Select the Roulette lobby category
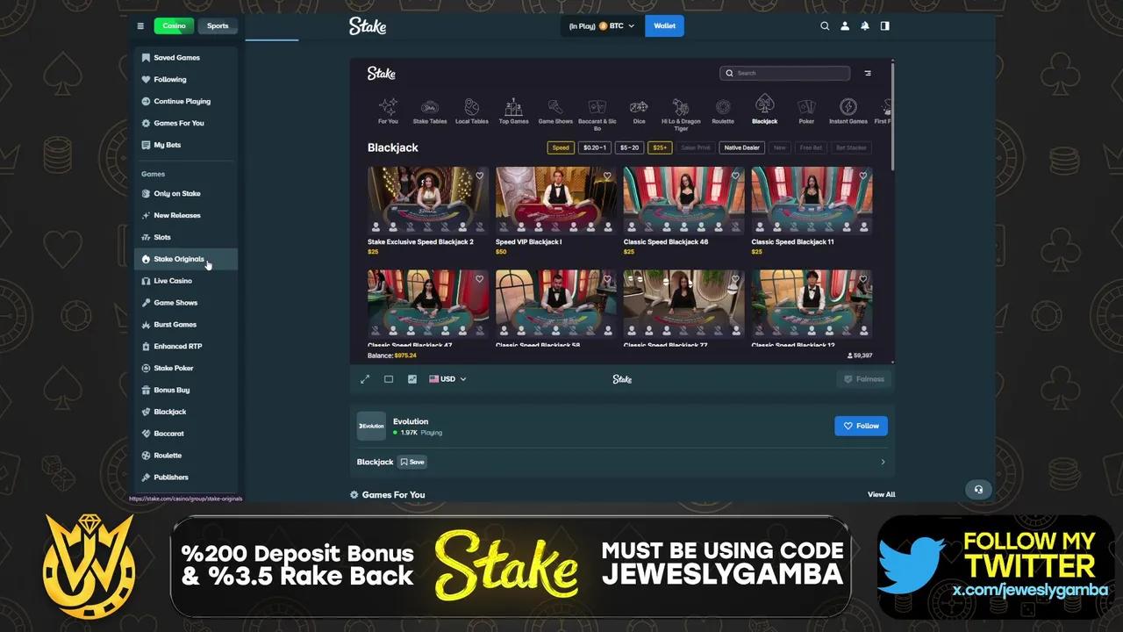Viewport: 1123px width, 632px height. [723, 111]
